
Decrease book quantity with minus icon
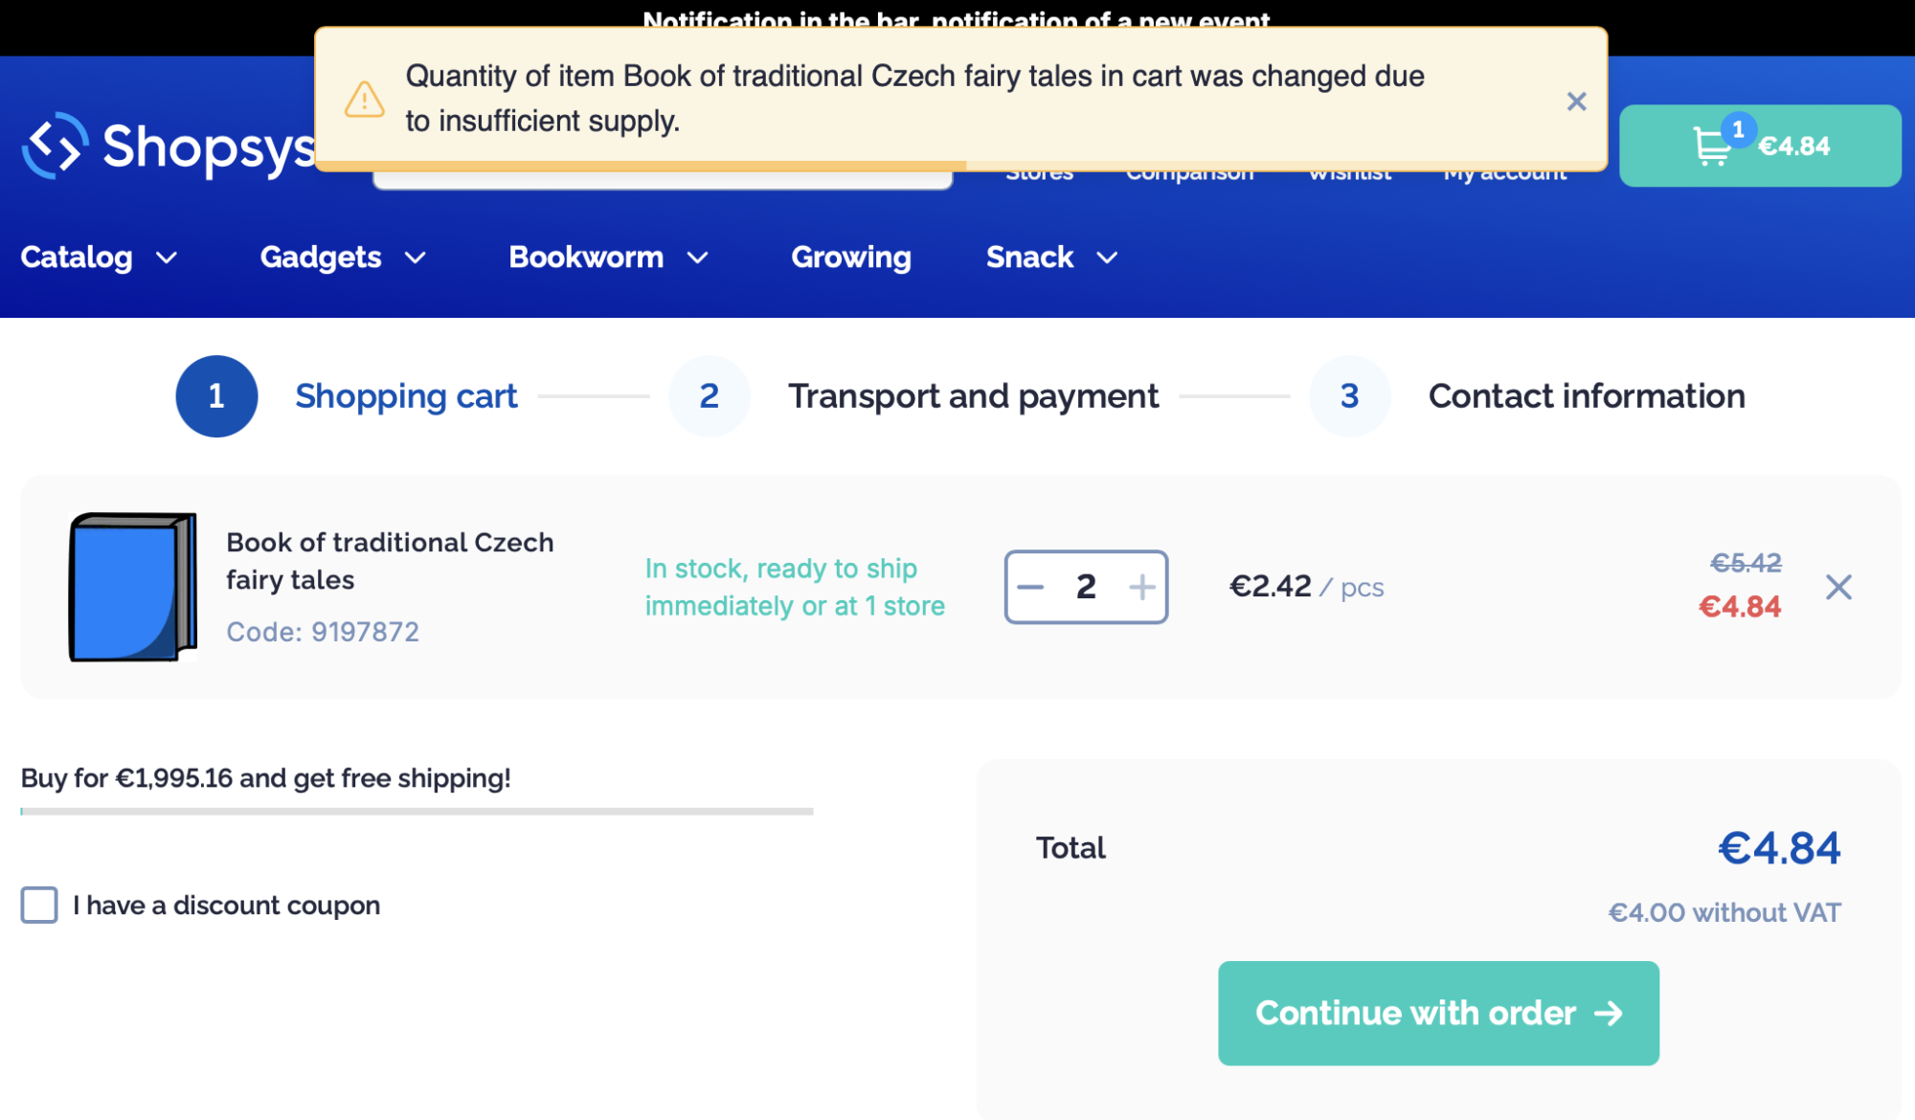click(1030, 587)
